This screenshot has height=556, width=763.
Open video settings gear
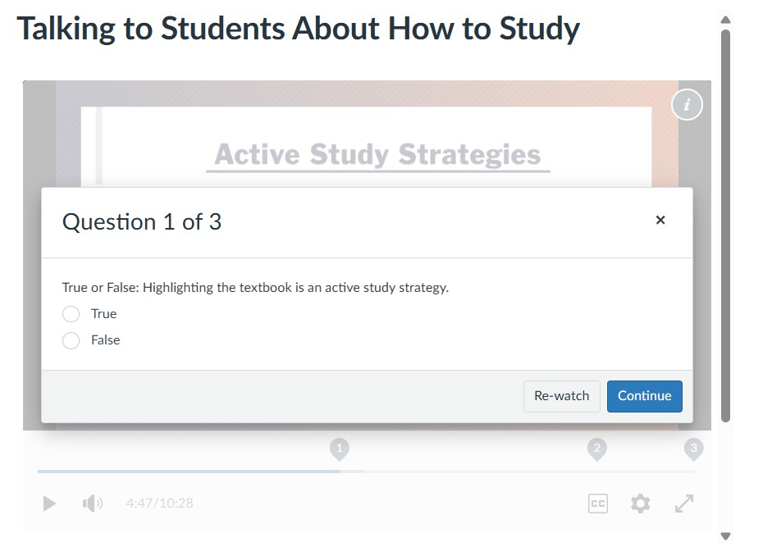click(641, 504)
